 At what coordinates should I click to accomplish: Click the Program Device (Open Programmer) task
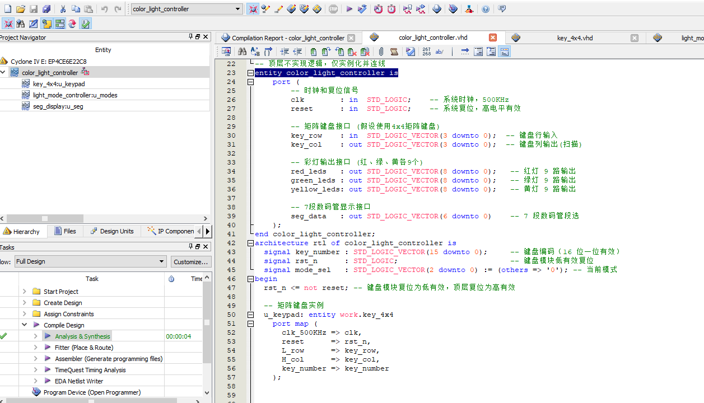pyautogui.click(x=92, y=392)
